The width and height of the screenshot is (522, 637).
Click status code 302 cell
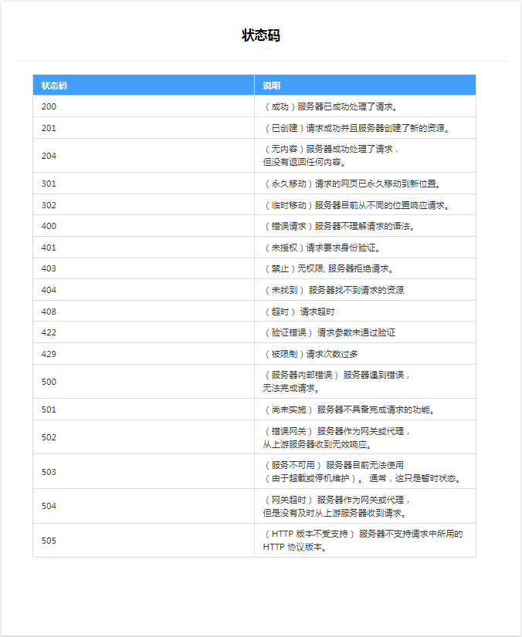(x=144, y=205)
